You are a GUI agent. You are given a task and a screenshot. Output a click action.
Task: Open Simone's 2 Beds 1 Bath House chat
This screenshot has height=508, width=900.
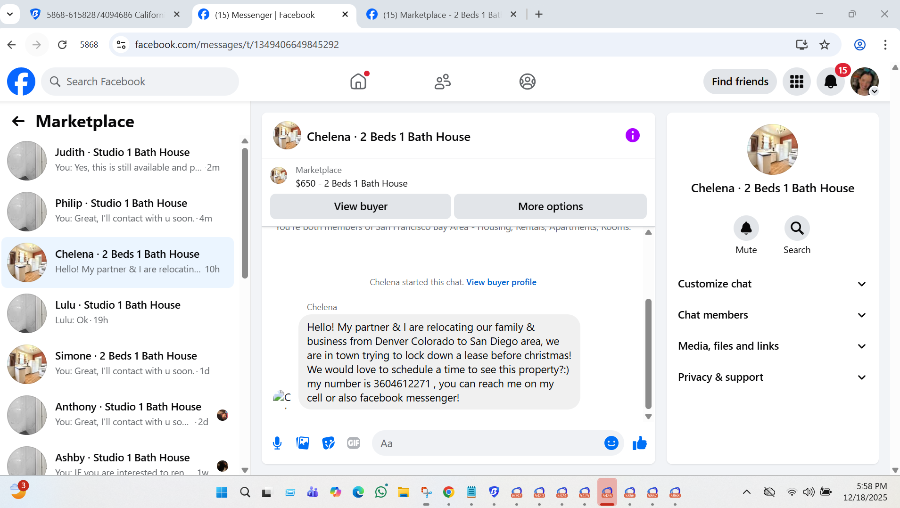[x=118, y=364]
